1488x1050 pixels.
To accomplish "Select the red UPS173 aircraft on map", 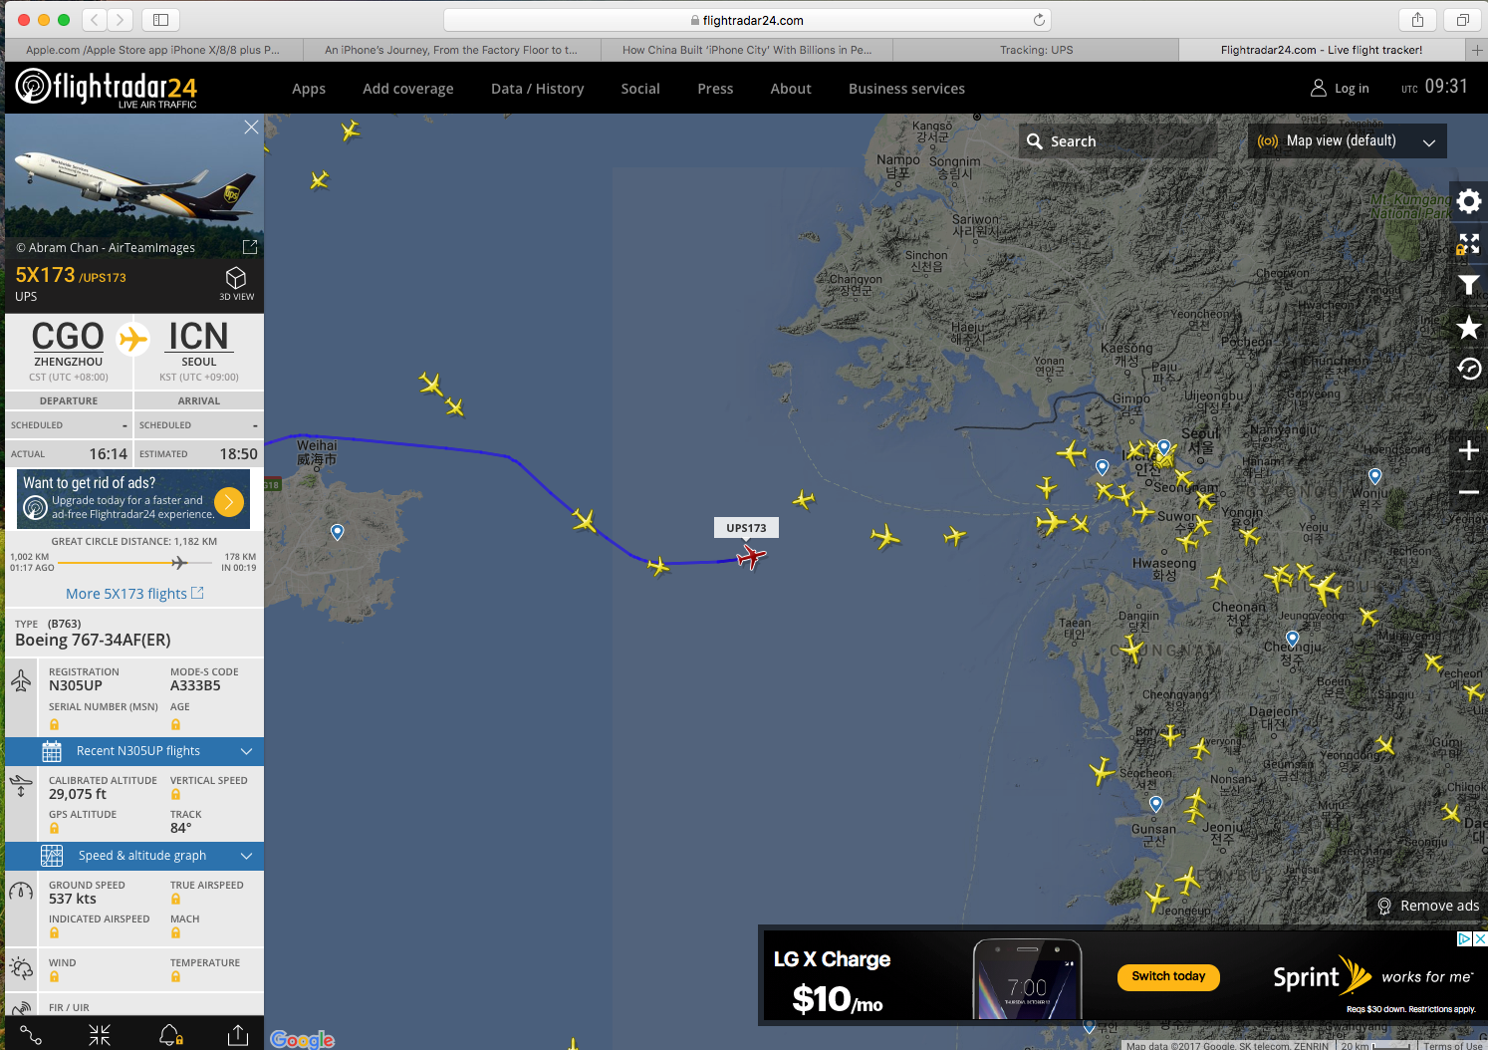I will (751, 556).
